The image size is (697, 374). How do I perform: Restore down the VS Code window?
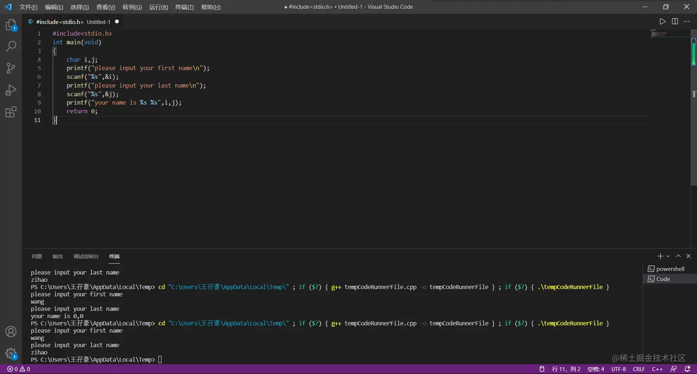click(666, 7)
